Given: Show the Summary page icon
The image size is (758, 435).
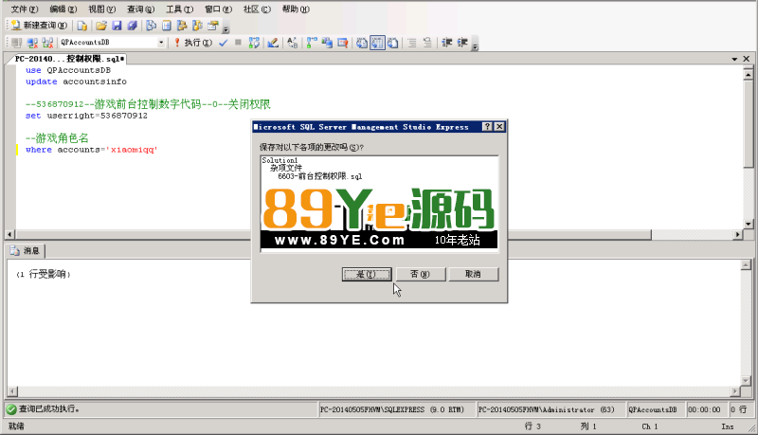Looking at the screenshot, I should 167,26.
